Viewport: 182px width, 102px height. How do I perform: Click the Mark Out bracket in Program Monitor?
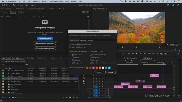tap(124, 54)
